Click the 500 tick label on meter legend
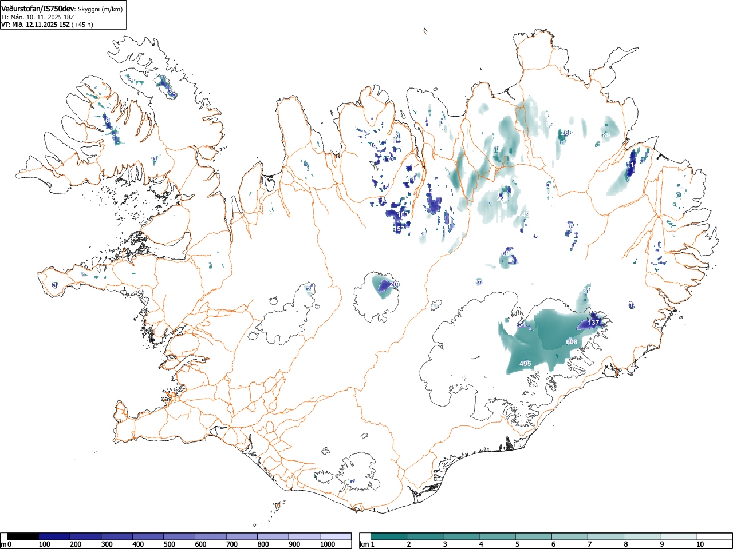733x549 pixels. click(x=169, y=544)
